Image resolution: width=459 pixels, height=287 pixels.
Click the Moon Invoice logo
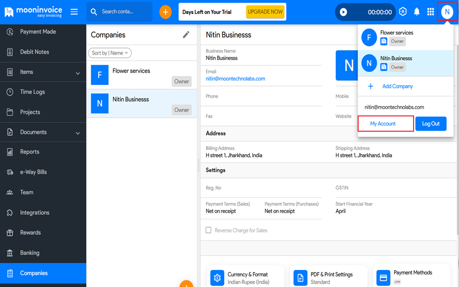(x=33, y=12)
